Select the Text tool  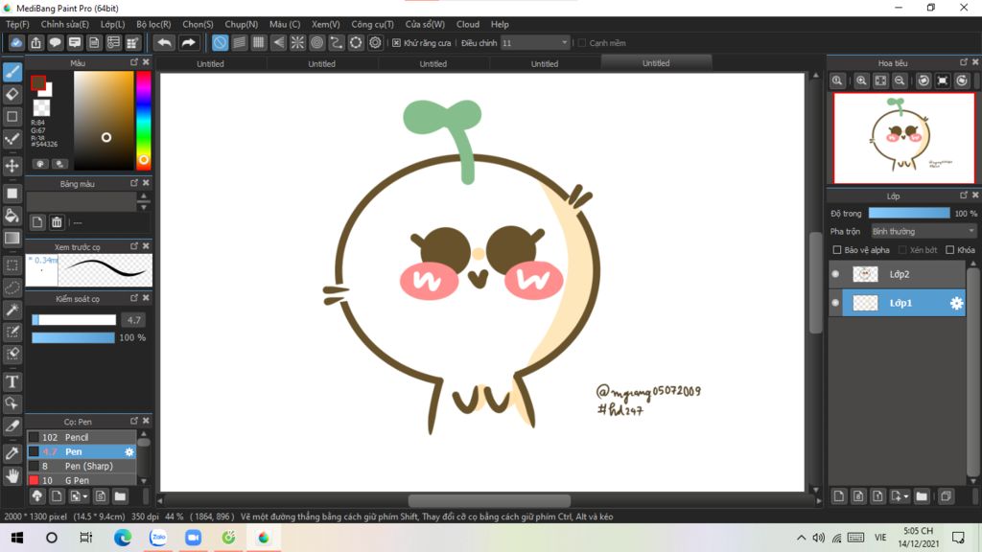pyautogui.click(x=12, y=381)
